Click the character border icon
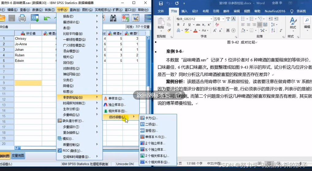The width and height of the screenshot is (312, 171). (x=234, y=19)
